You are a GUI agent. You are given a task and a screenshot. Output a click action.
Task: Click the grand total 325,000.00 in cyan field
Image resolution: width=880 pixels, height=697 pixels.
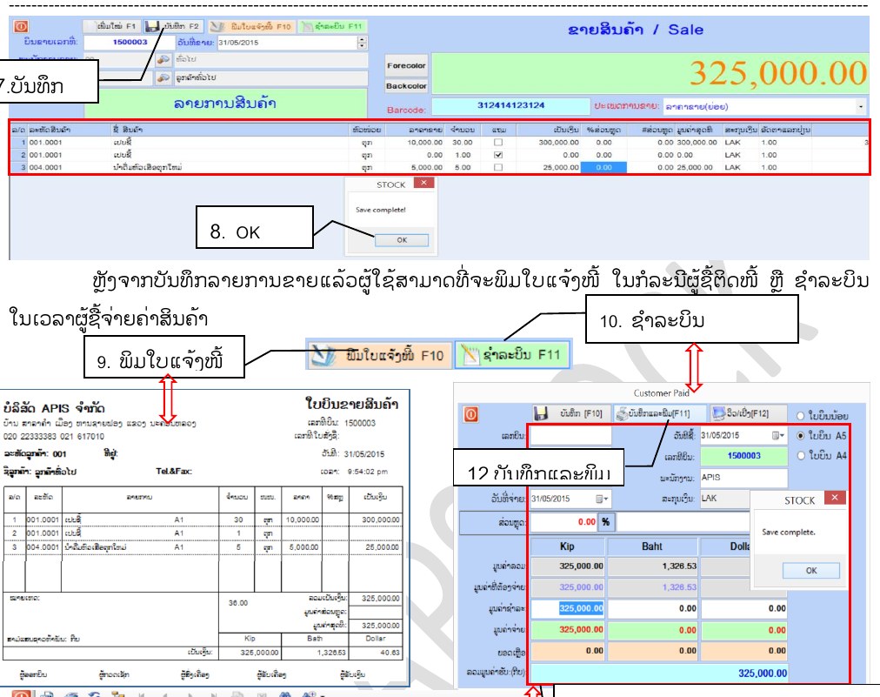[x=762, y=673]
